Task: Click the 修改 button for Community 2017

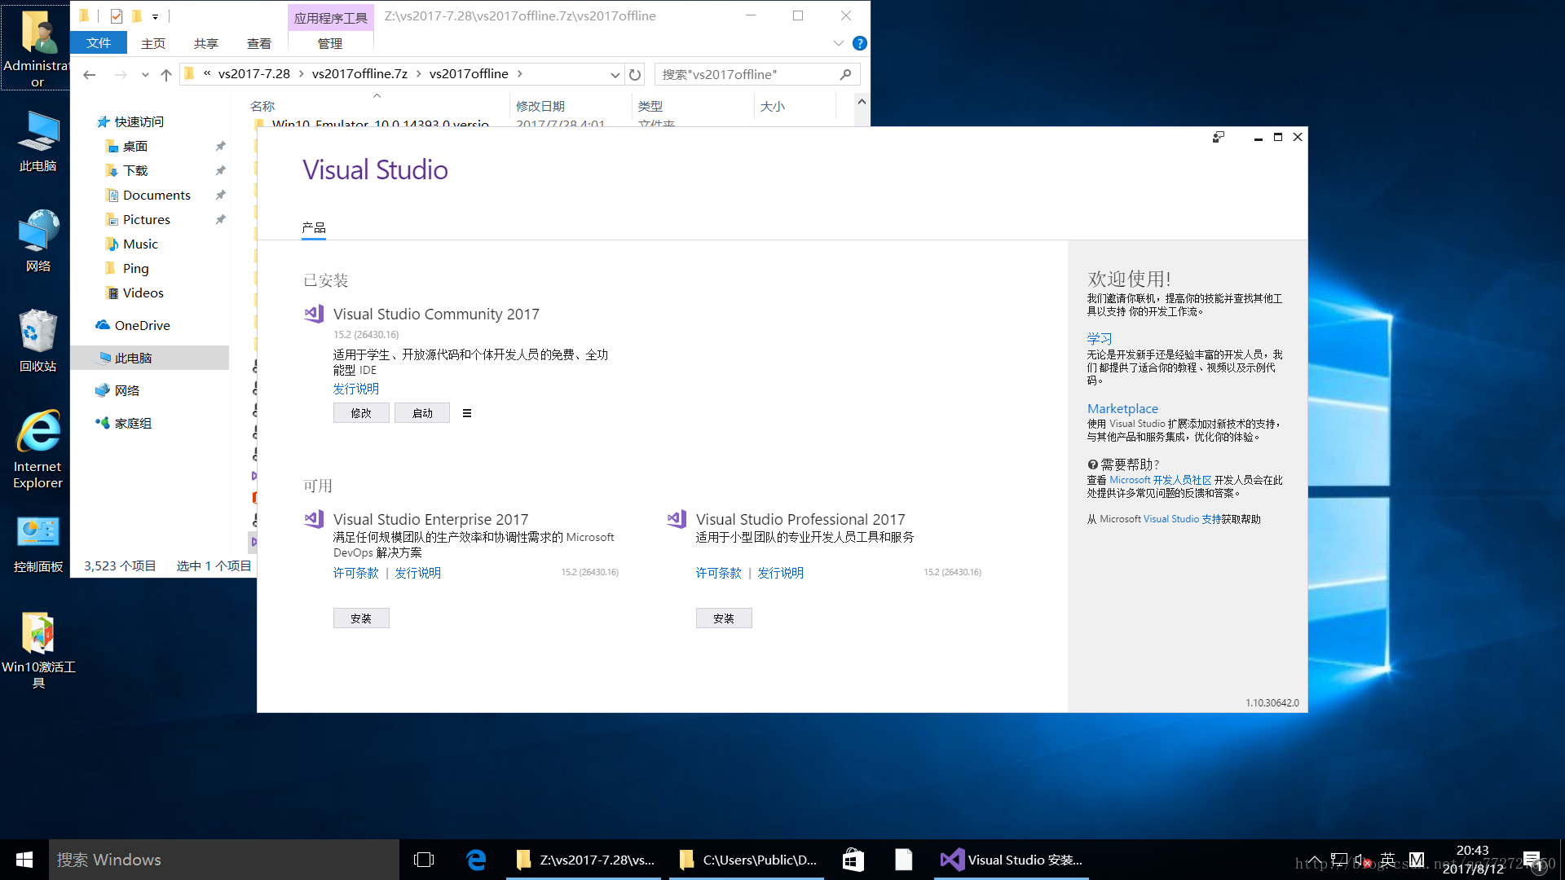Action: click(361, 413)
